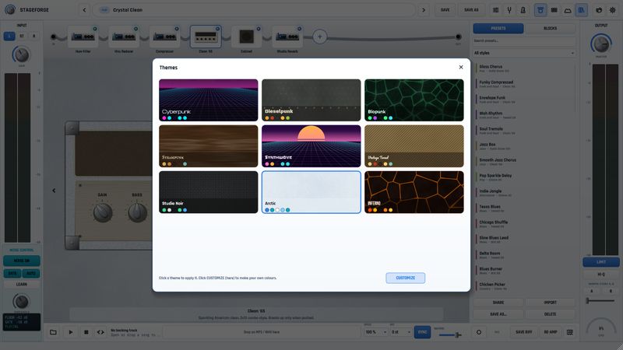Switch to the PRESETS tab
The height and width of the screenshot is (350, 623).
click(498, 28)
